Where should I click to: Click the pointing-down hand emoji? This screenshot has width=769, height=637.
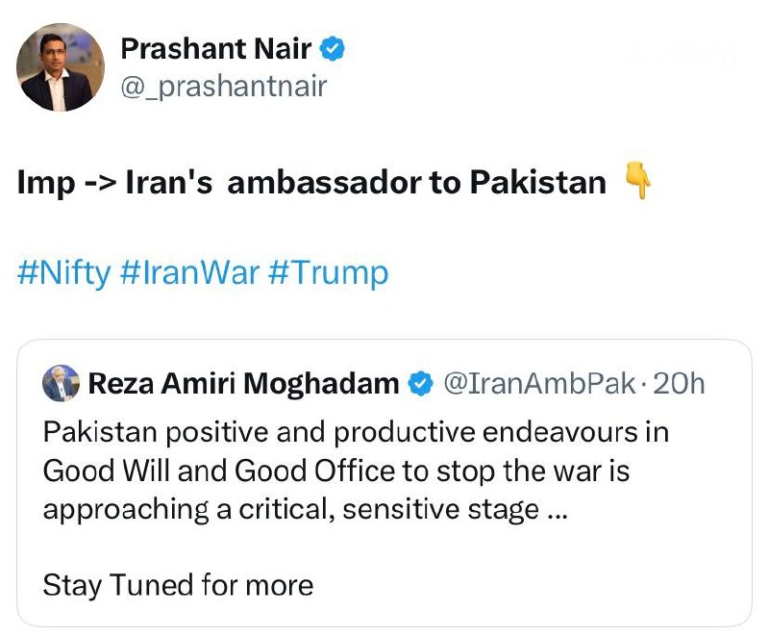pyautogui.click(x=637, y=183)
